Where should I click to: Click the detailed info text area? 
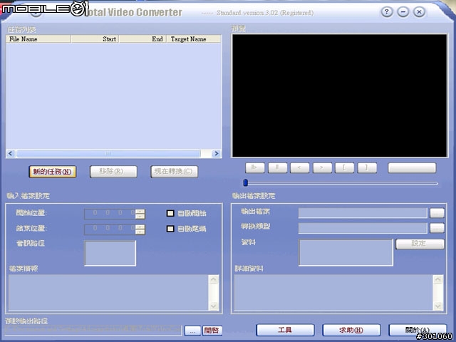point(333,293)
